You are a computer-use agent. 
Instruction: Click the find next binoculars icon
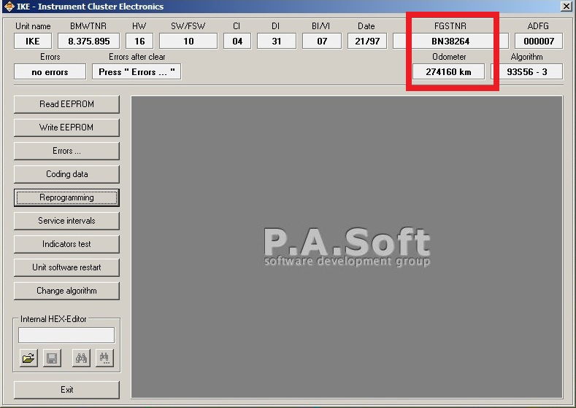click(x=104, y=358)
